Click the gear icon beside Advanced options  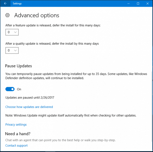pos(8,15)
